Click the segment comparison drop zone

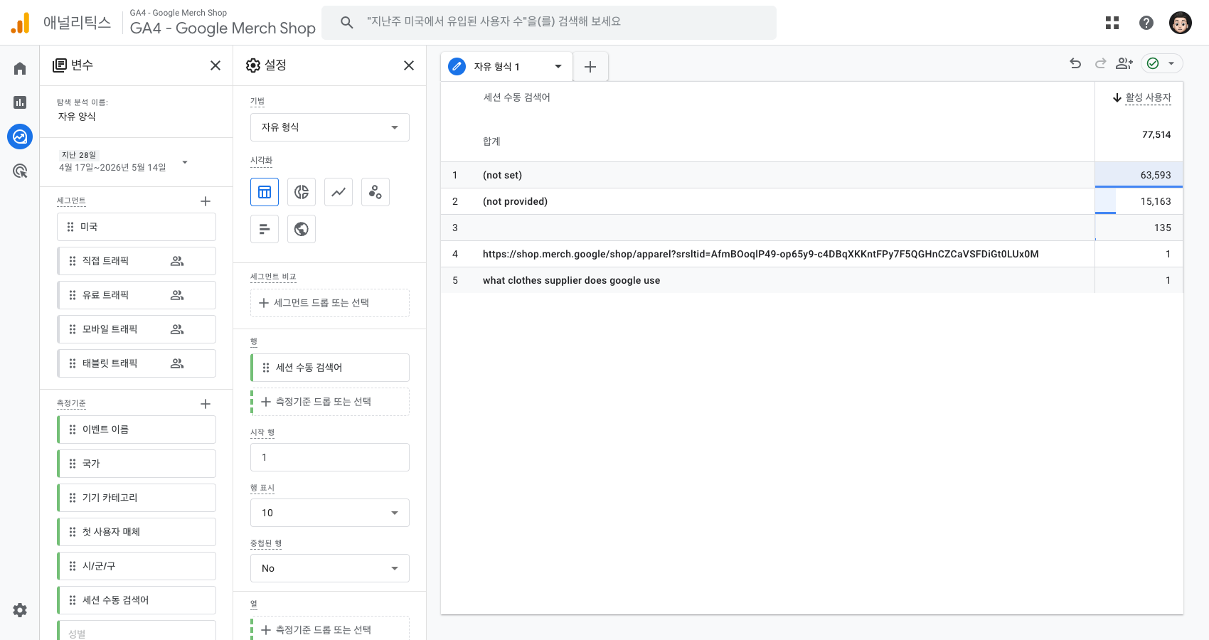[x=330, y=303]
